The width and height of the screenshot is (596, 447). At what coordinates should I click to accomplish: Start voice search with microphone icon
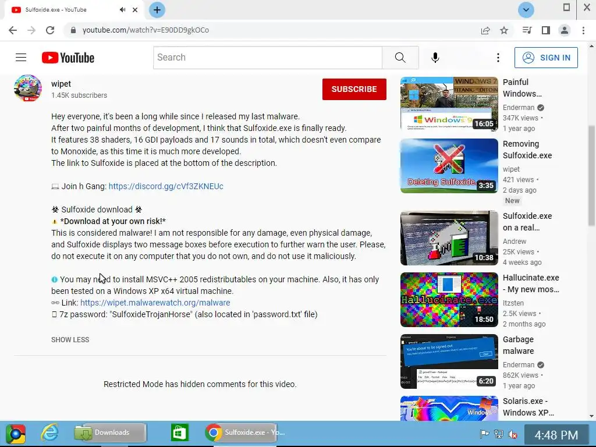coord(435,58)
